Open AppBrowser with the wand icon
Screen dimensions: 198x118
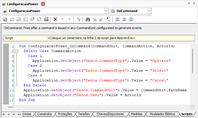[78, 19]
